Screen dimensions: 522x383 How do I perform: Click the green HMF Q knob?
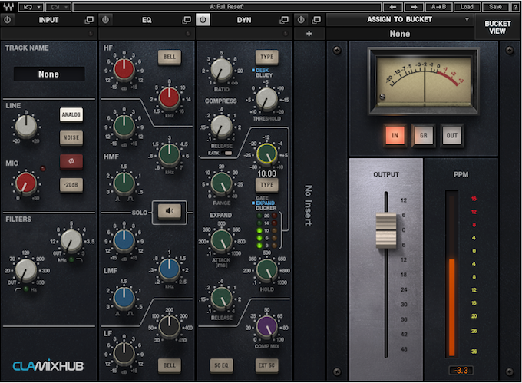tap(124, 183)
